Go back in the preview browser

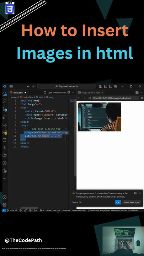79,98
